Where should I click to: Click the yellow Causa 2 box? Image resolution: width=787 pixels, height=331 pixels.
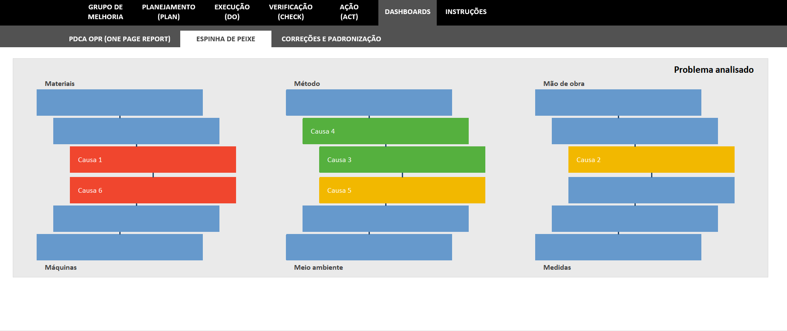point(651,160)
